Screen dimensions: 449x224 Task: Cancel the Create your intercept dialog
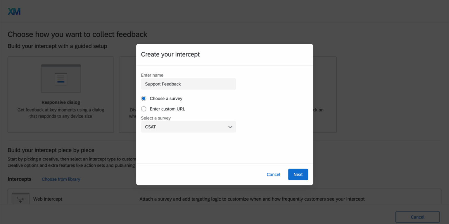coord(273,174)
